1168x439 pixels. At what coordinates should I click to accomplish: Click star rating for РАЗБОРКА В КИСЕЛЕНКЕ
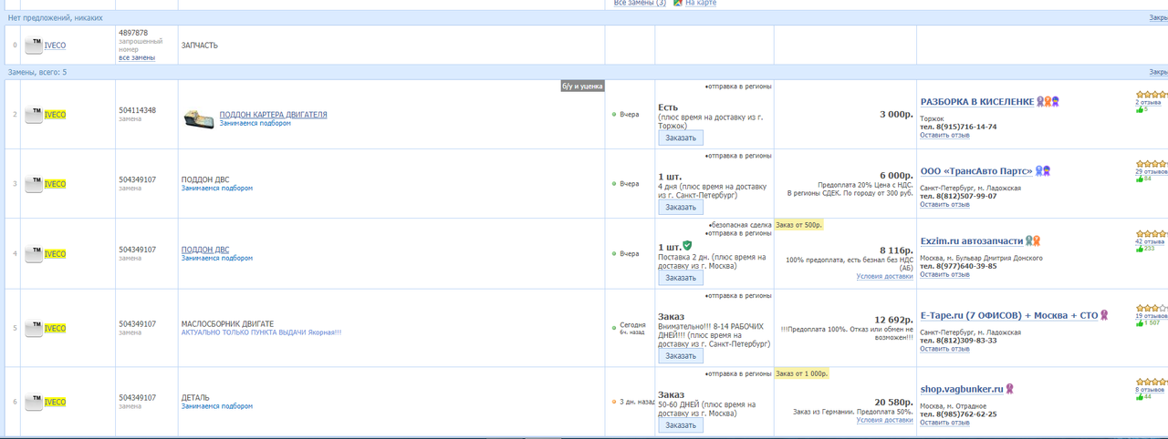(1152, 94)
